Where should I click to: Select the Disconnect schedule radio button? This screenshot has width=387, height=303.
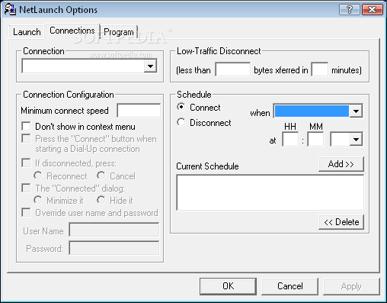181,122
